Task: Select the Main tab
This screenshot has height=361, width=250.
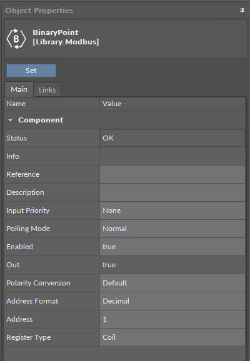Action: (x=19, y=89)
